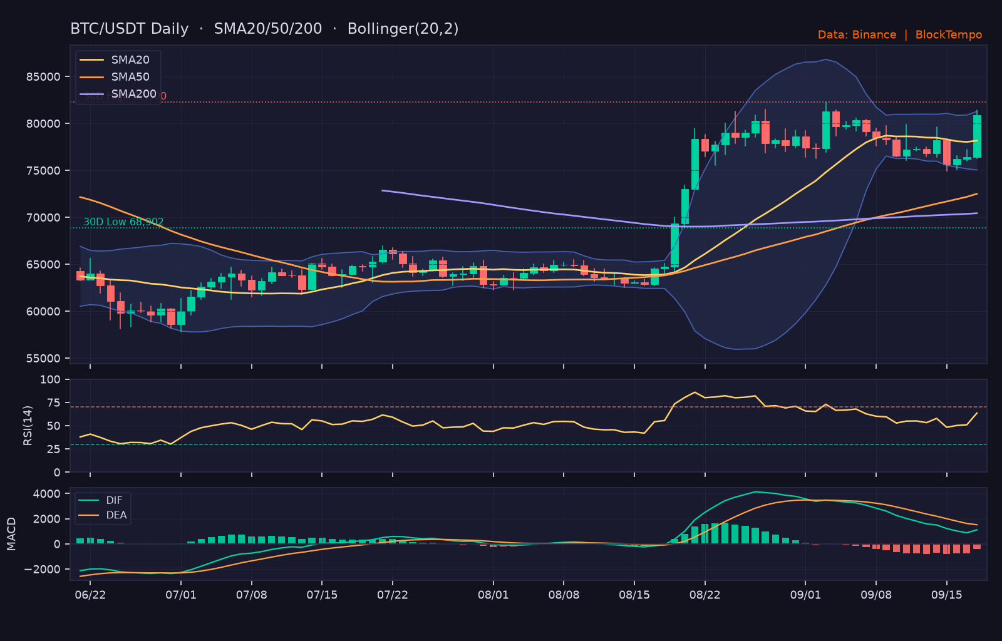The width and height of the screenshot is (1002, 641).
Task: Click the 80000 price axis label
Action: tap(43, 124)
